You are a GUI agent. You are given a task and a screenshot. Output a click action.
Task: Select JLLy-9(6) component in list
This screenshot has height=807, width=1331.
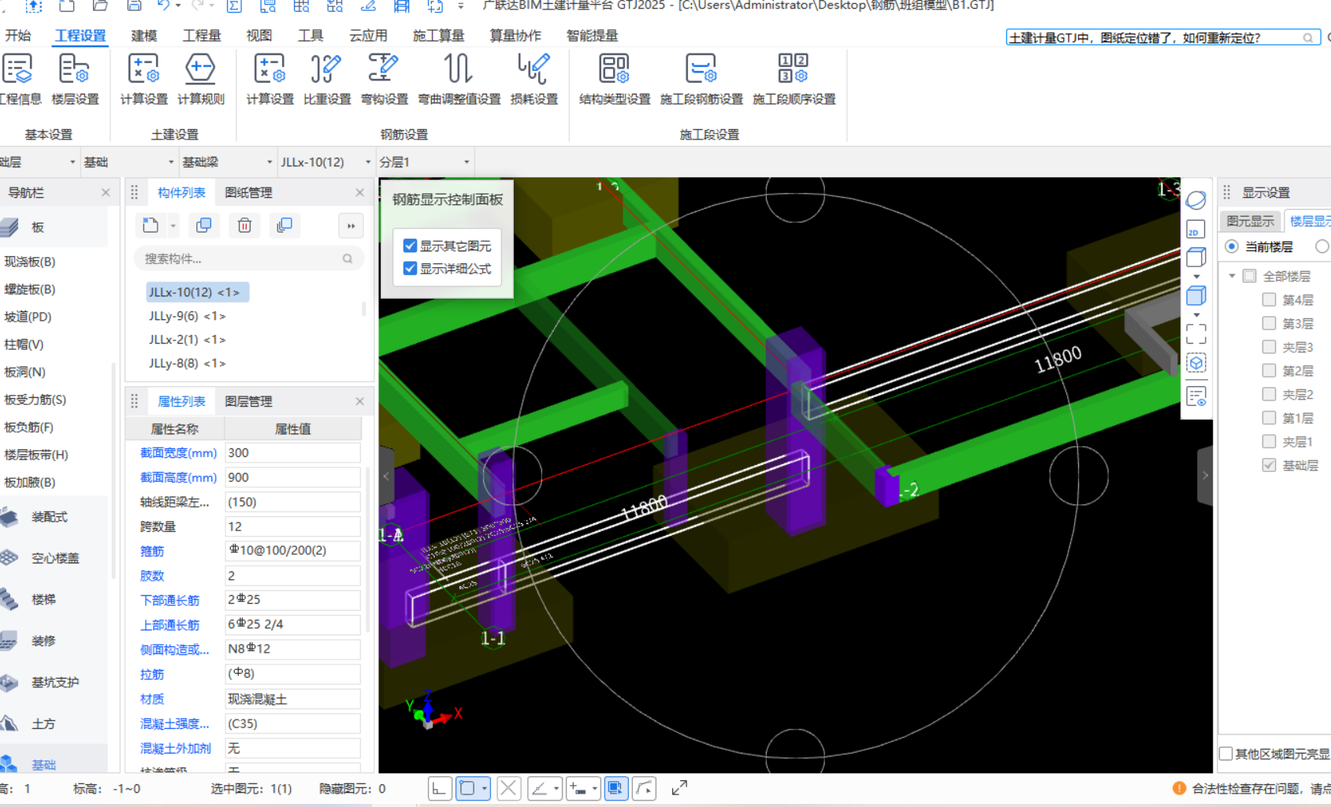[x=187, y=316]
